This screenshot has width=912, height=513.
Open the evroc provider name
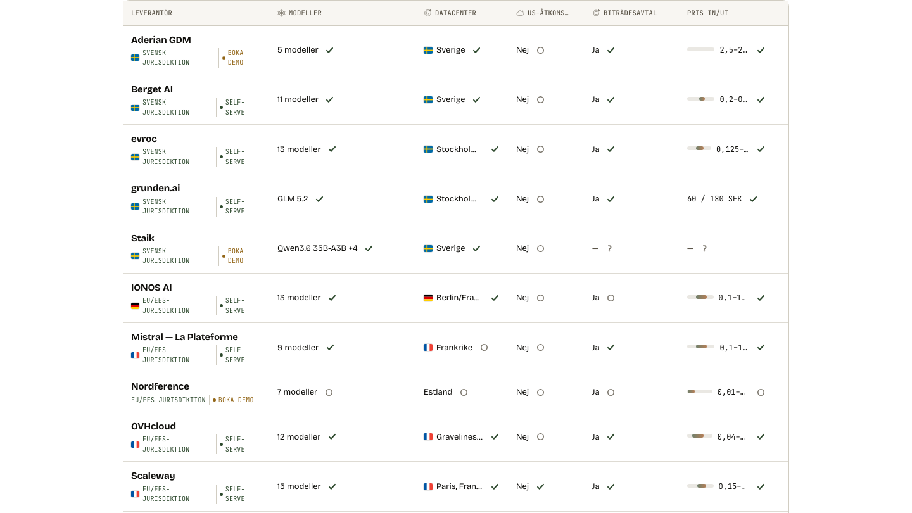[144, 139]
